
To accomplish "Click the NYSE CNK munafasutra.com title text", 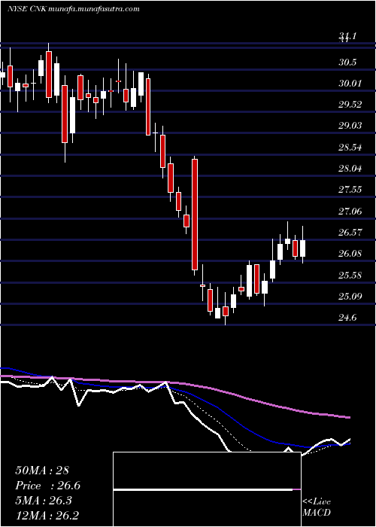I will coord(73,9).
